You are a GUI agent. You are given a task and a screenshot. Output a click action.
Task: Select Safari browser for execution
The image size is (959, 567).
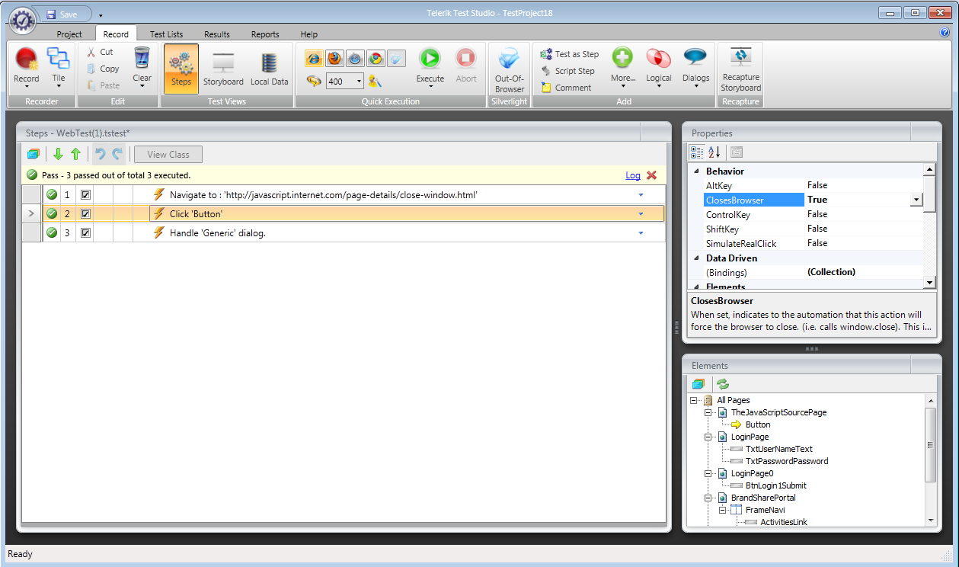[x=355, y=59]
